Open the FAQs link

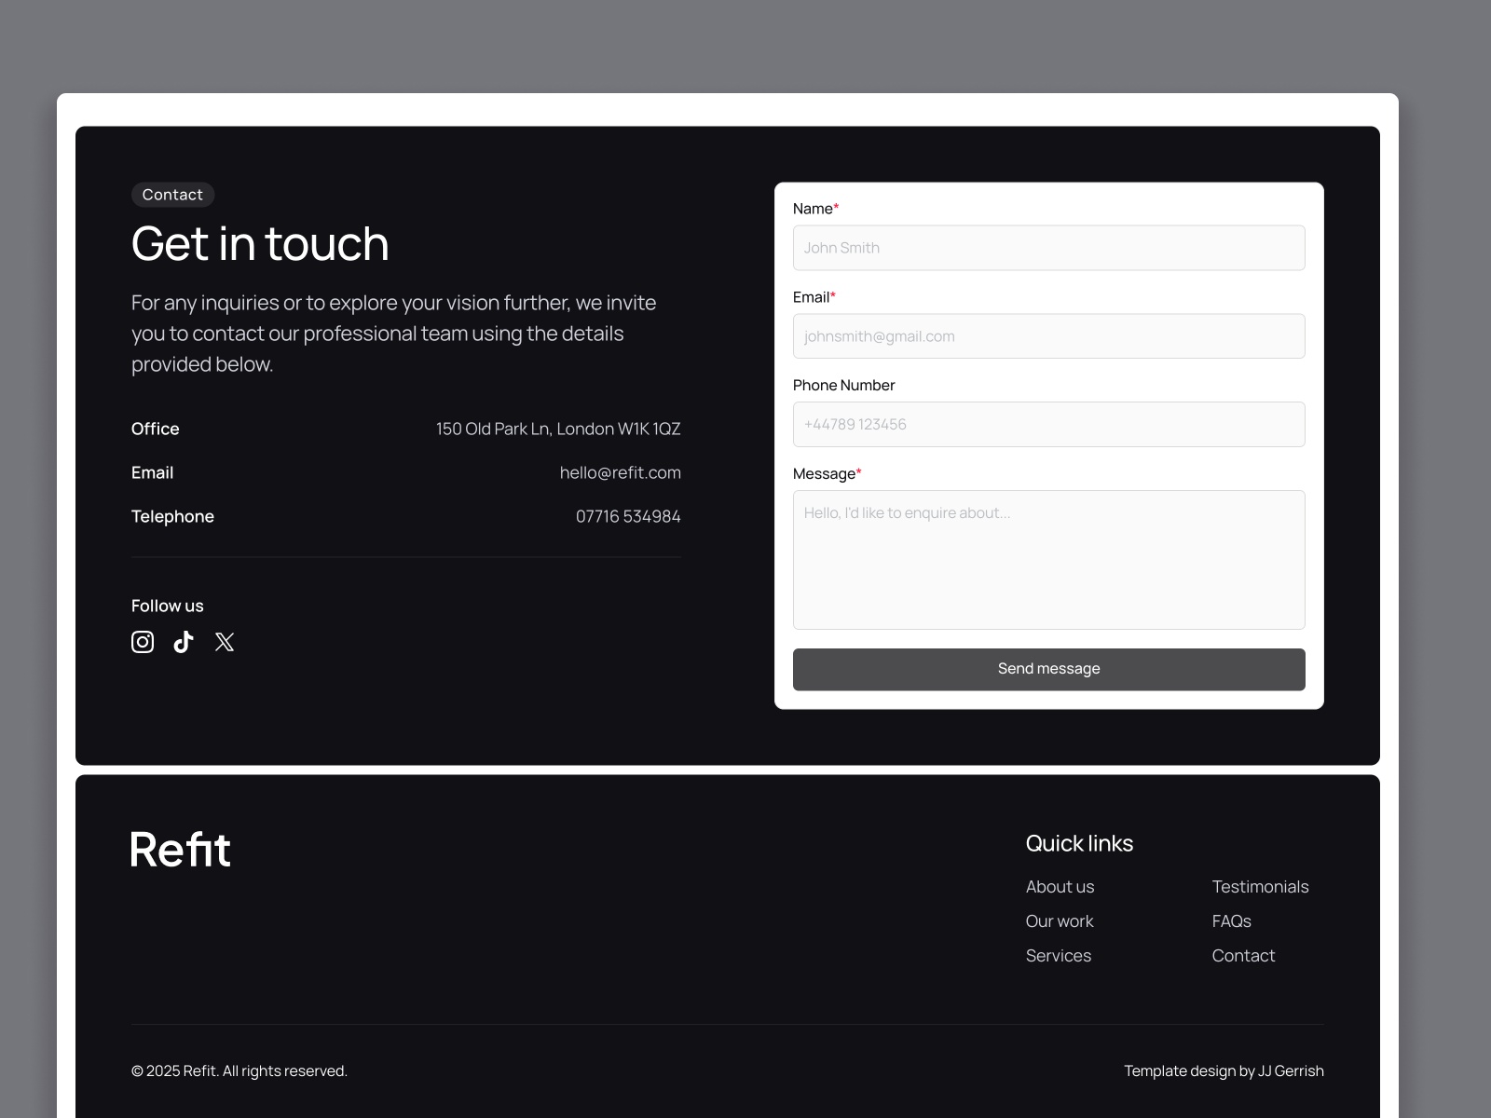tap(1231, 920)
